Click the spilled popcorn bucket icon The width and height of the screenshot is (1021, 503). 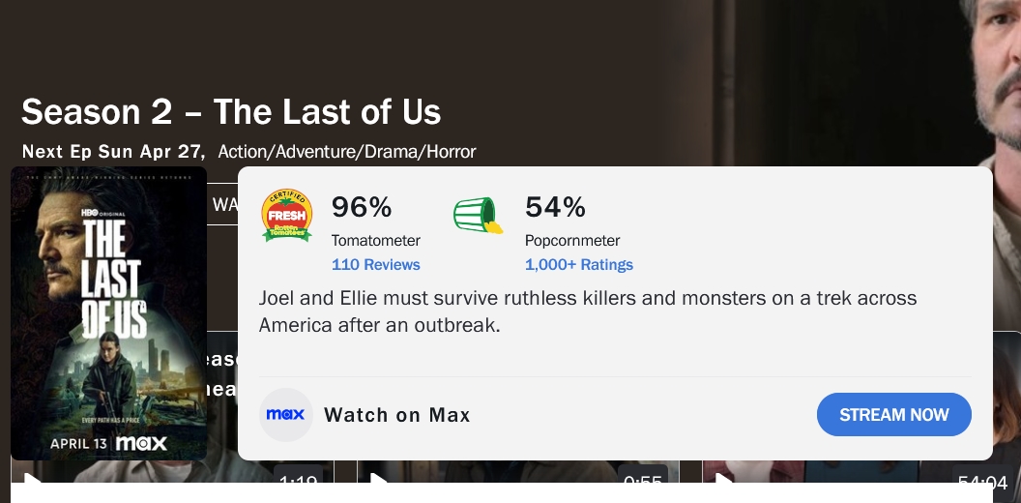[x=478, y=216]
